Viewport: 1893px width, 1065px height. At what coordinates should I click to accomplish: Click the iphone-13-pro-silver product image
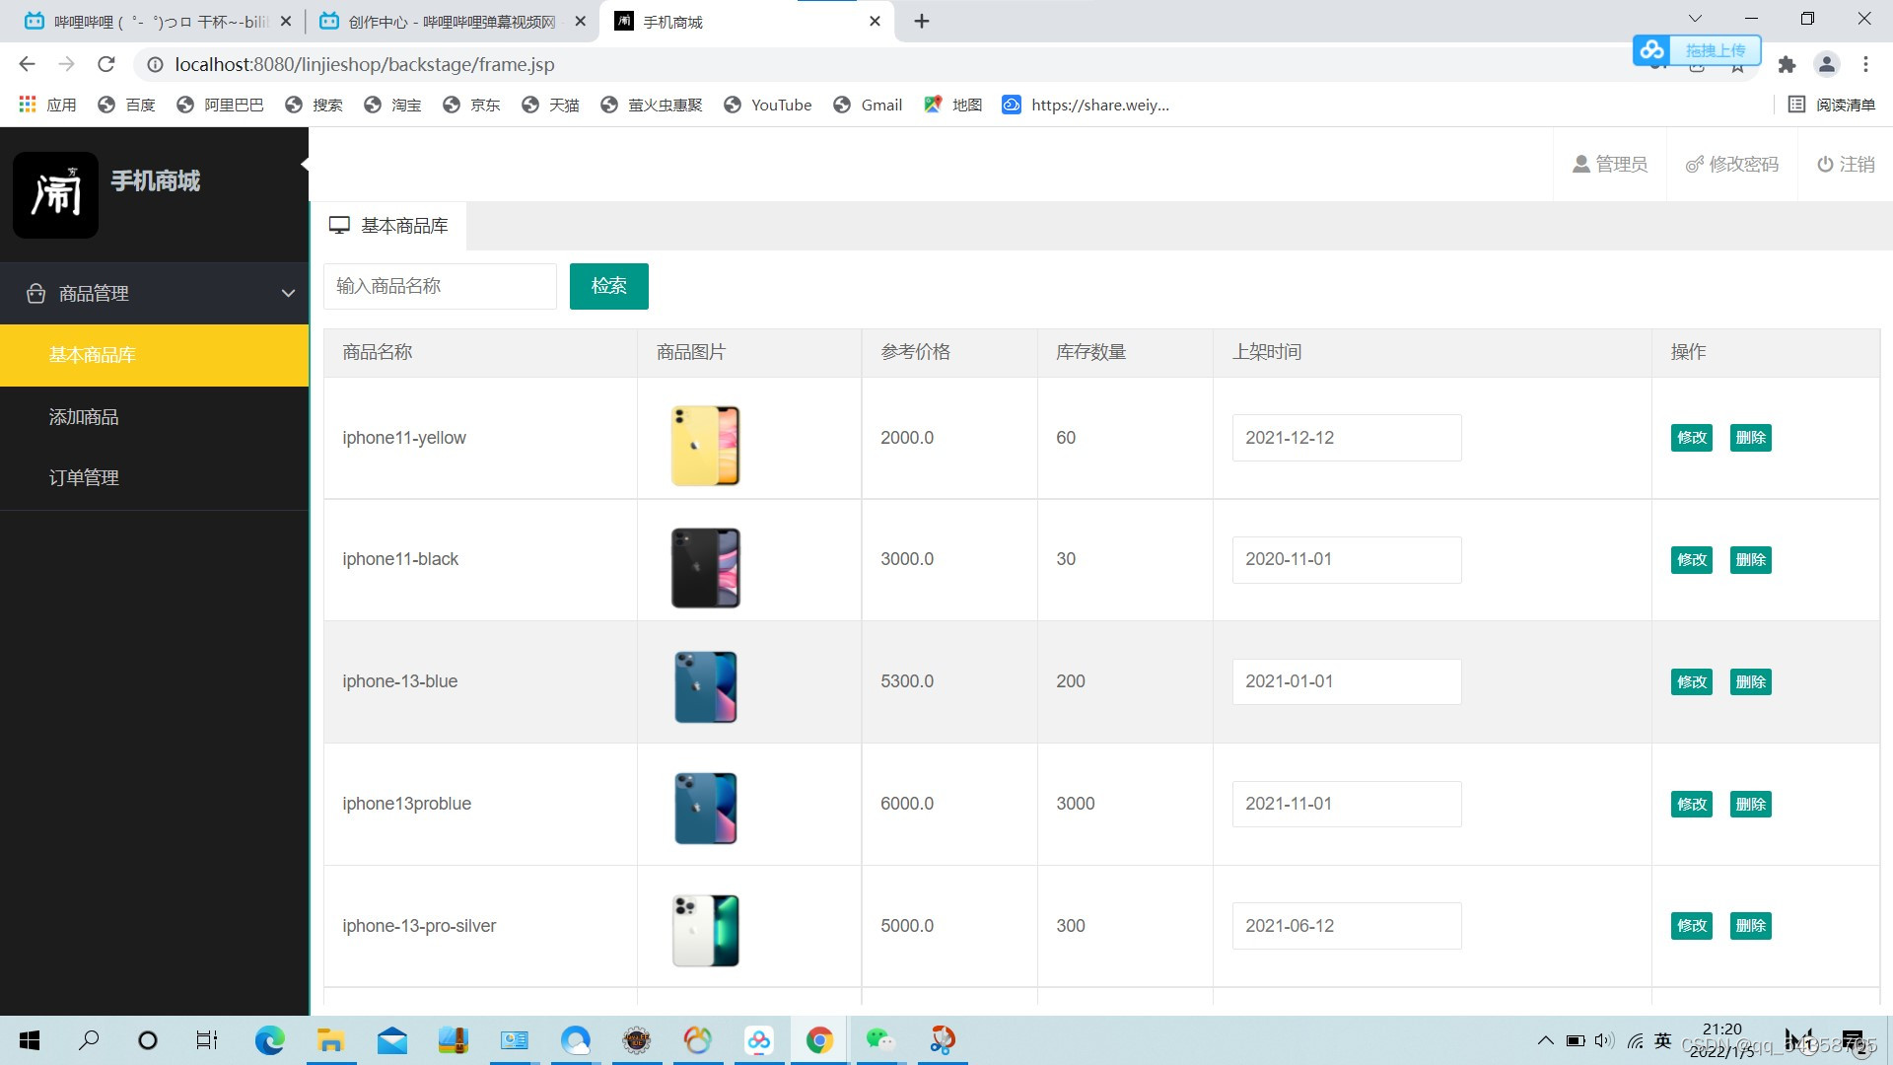click(705, 931)
